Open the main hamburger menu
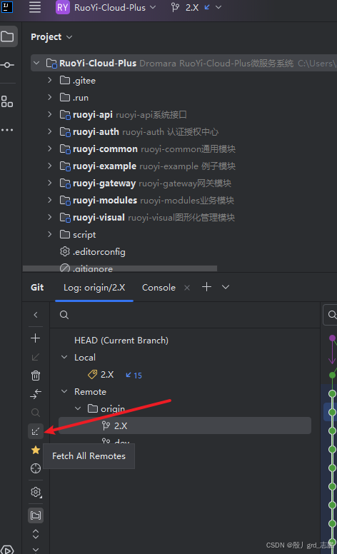The width and height of the screenshot is (337, 554). pyautogui.click(x=34, y=7)
